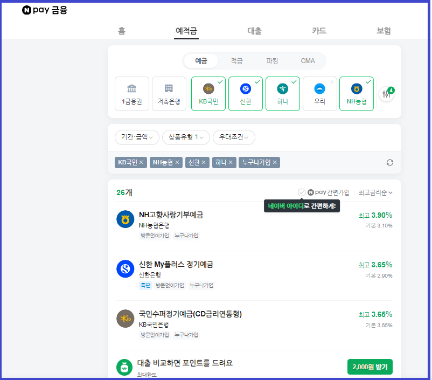The image size is (432, 380).
Task: Add the 우리 bank filter tile
Action: pyautogui.click(x=319, y=94)
